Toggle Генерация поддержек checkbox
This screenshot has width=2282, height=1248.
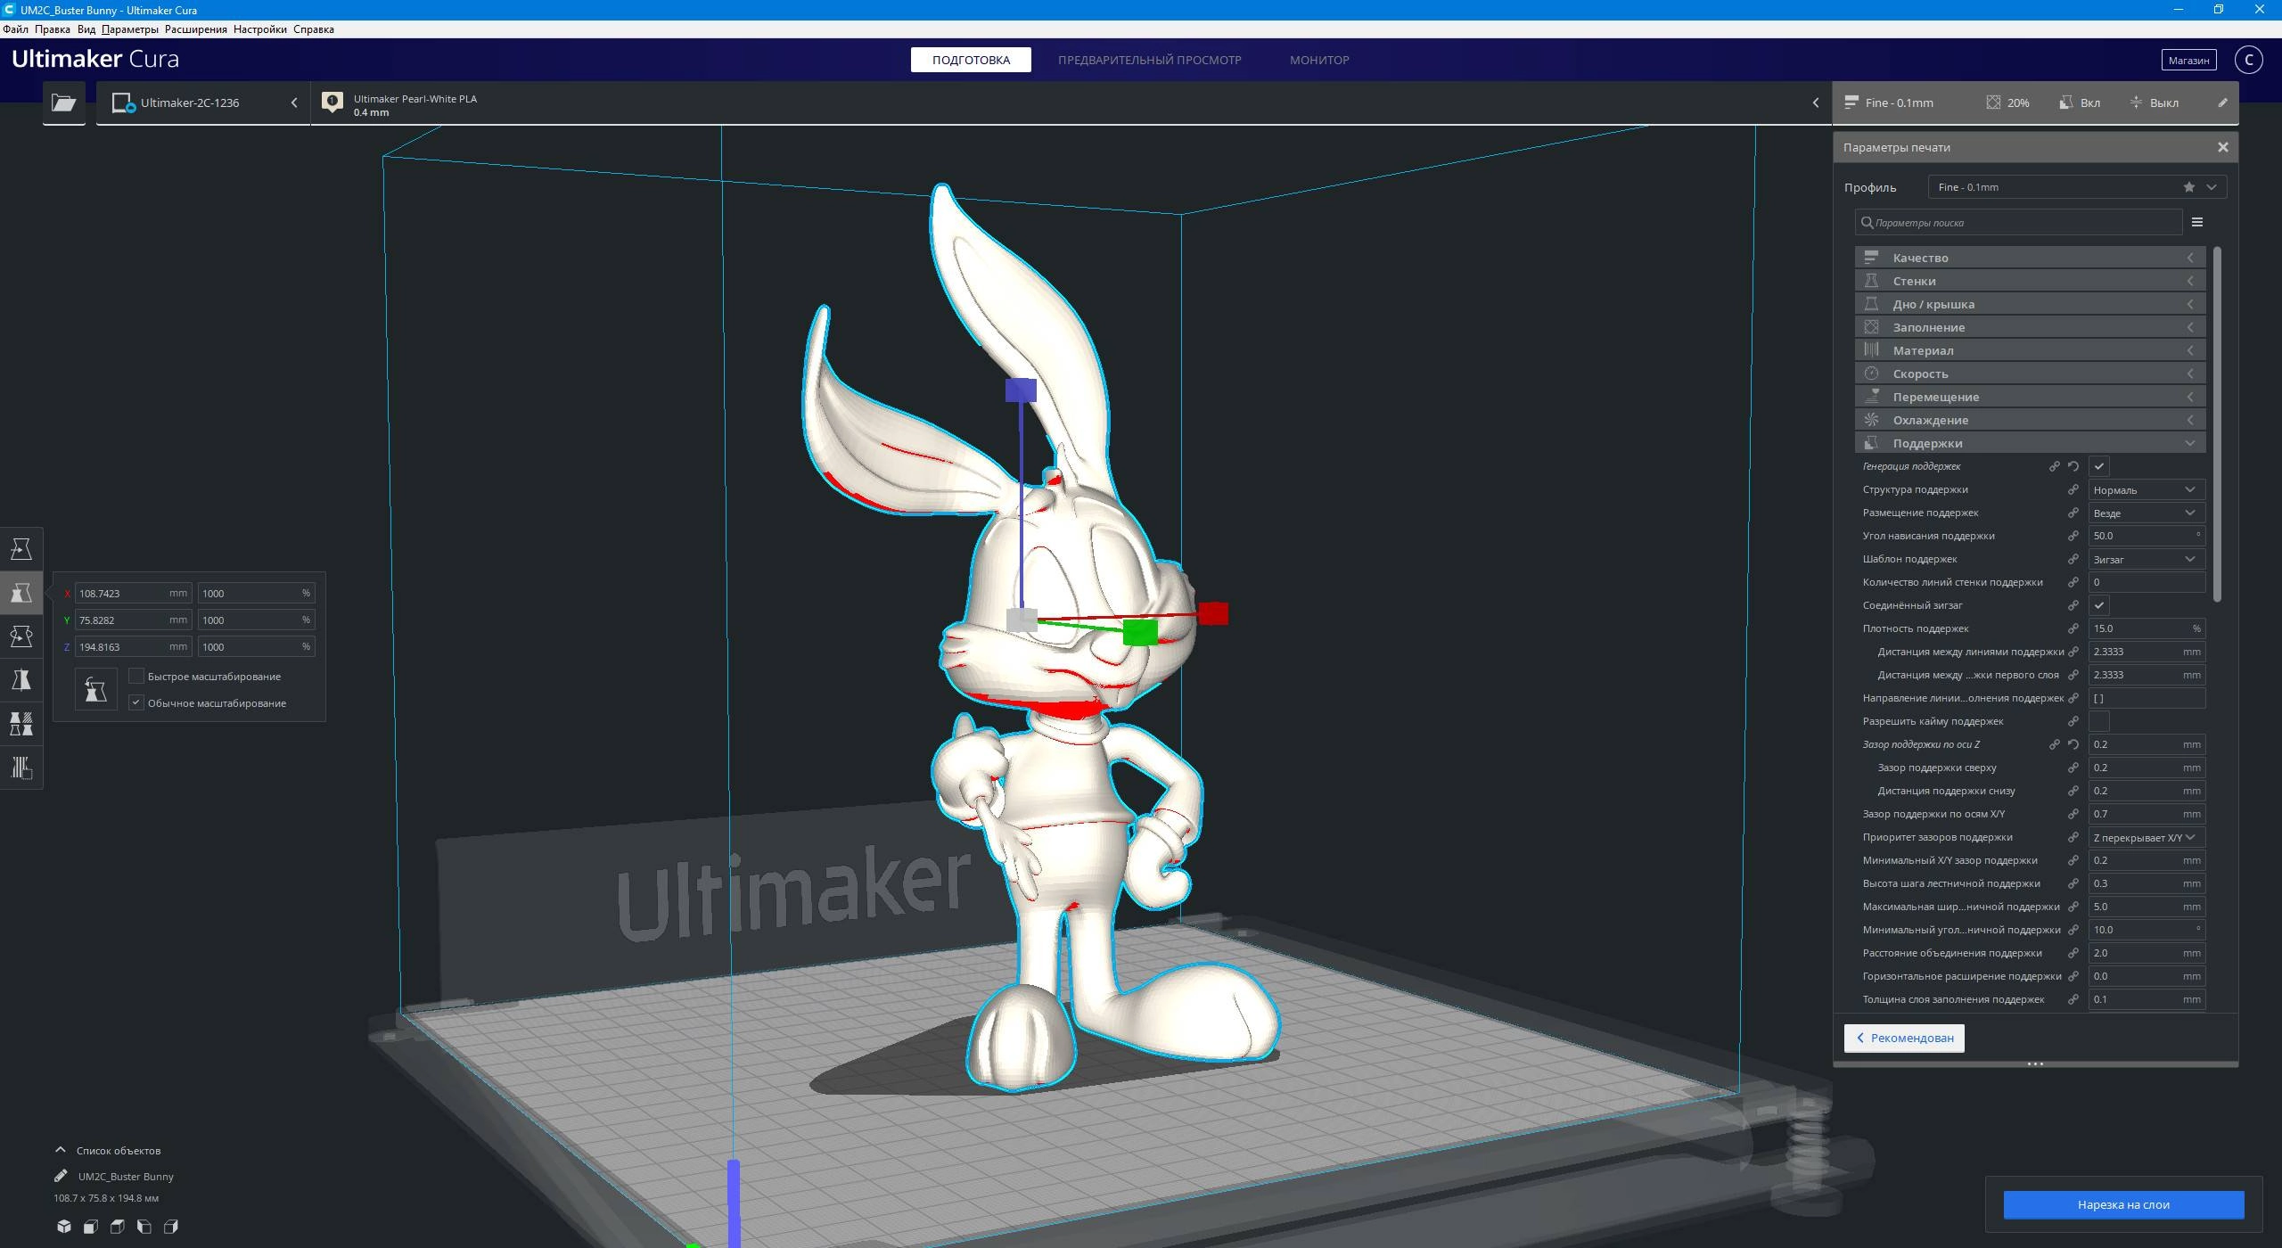click(x=2099, y=466)
